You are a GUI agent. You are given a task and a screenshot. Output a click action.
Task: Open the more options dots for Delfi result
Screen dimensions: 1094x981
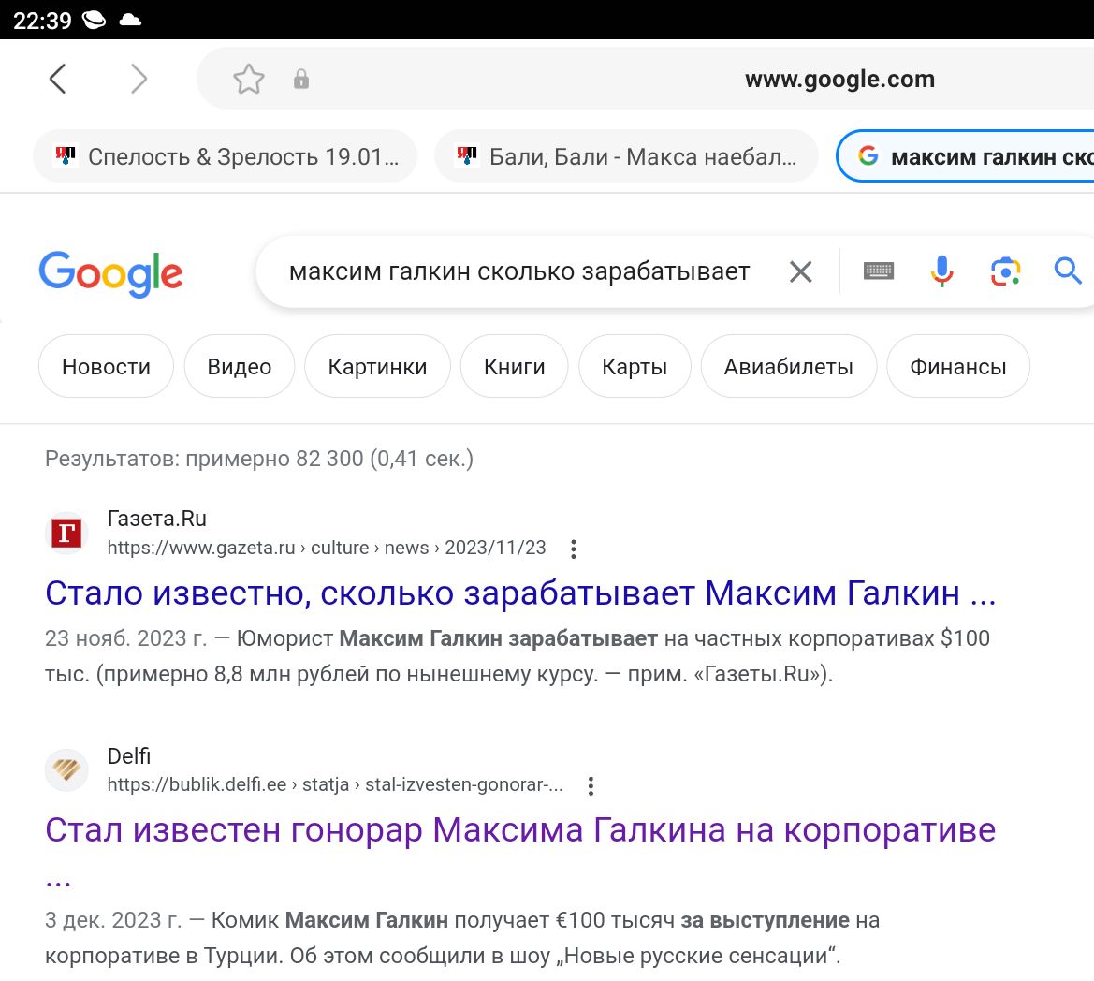591,786
